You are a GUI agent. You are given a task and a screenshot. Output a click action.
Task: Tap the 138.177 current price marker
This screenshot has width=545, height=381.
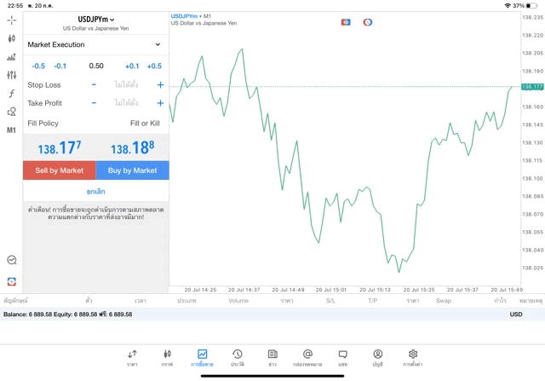point(532,87)
